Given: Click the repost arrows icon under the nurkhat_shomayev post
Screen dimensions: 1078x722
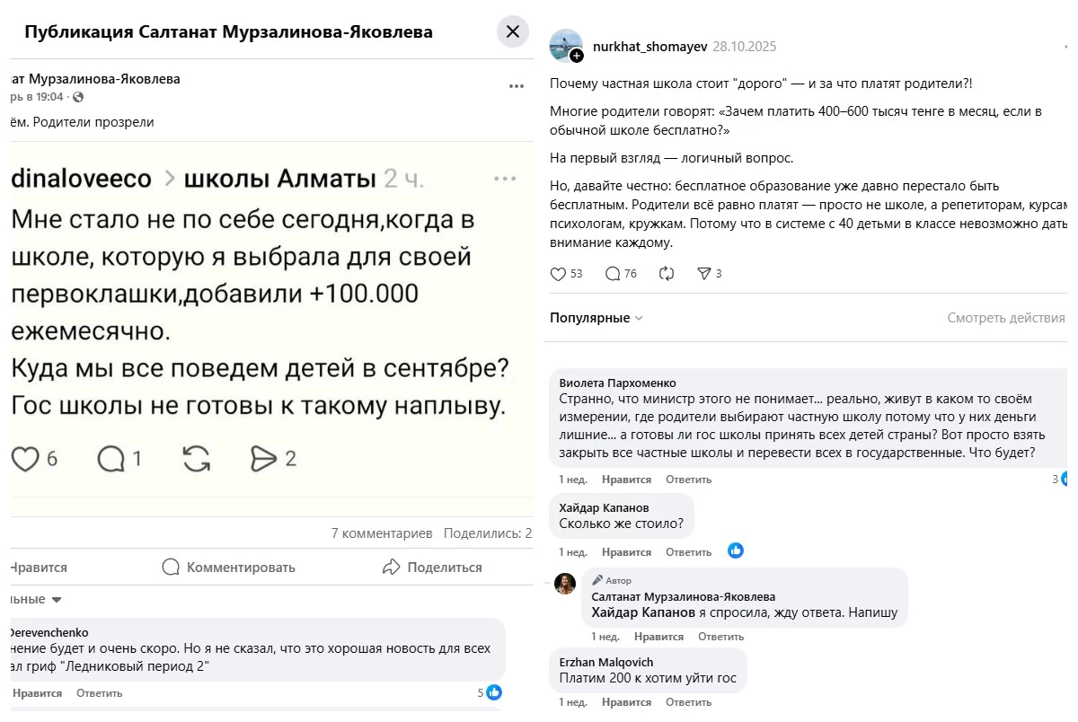Looking at the screenshot, I should (667, 274).
